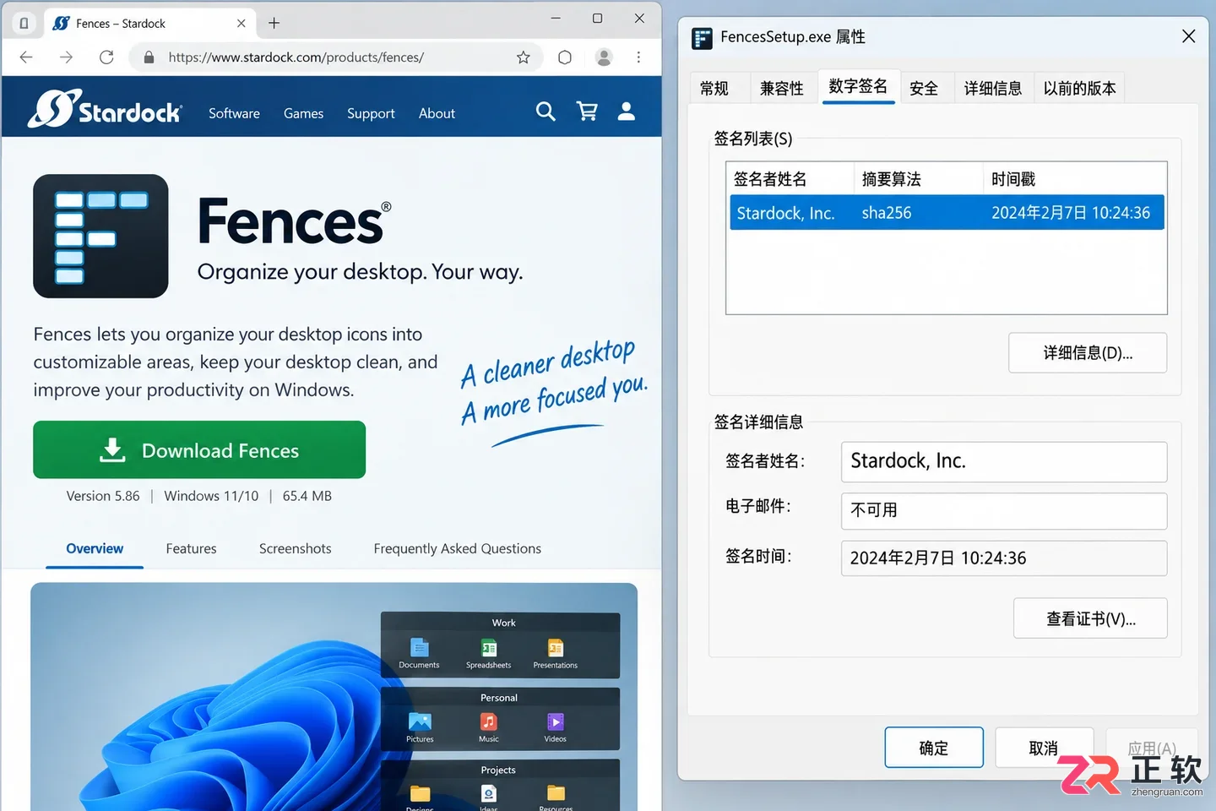Click the FencesSetup.exe title bar icon

(x=702, y=38)
